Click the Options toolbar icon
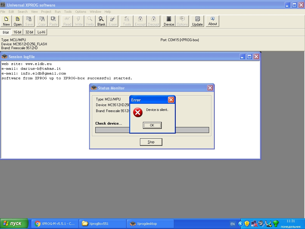305x229 pixels. (182, 21)
